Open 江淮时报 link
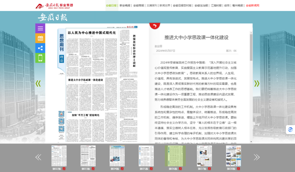This screenshot has width=295, height=172. tap(216, 5)
